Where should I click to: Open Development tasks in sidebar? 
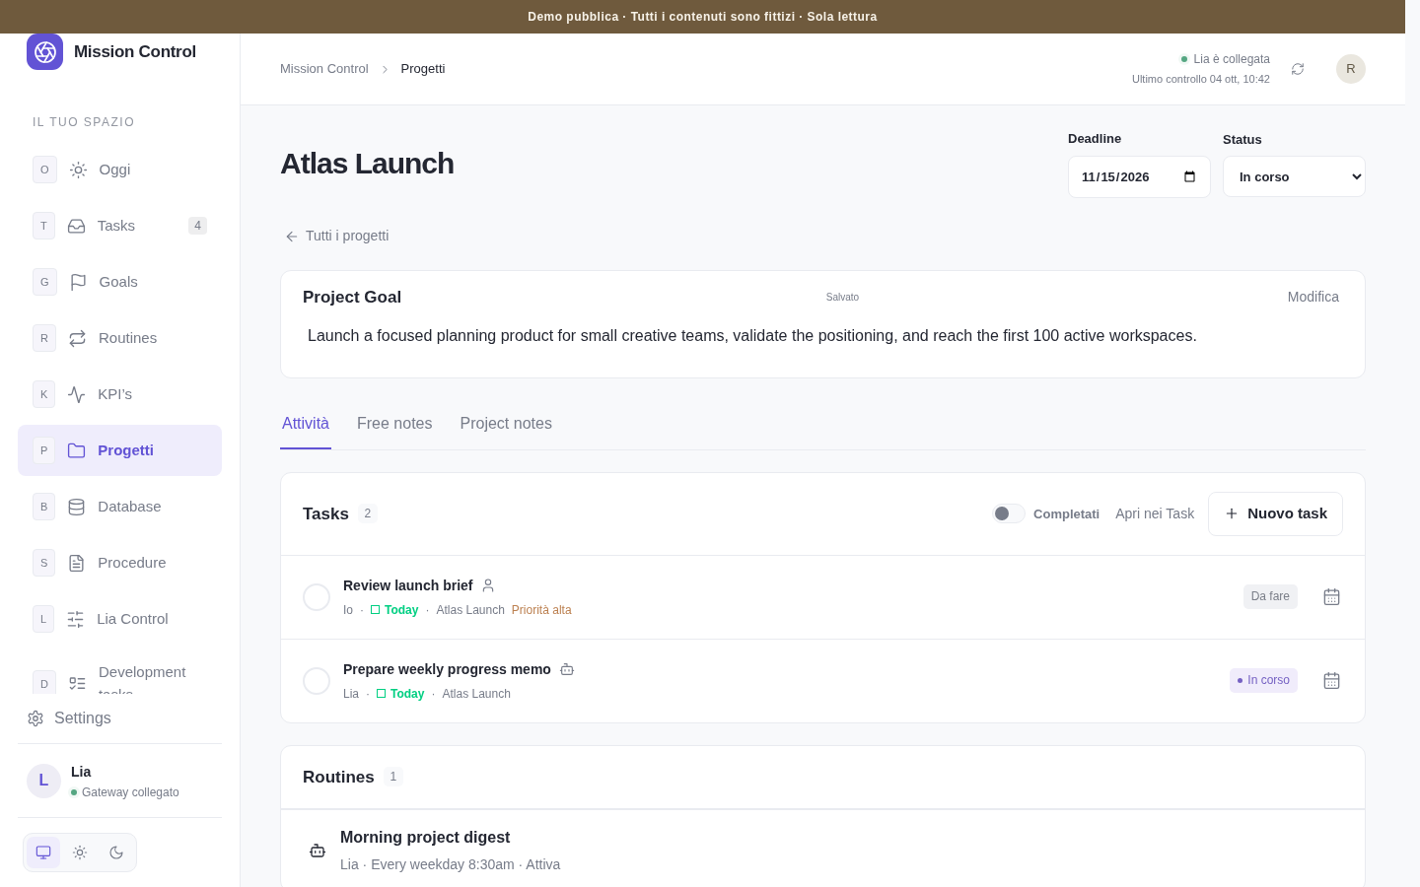[x=119, y=675]
